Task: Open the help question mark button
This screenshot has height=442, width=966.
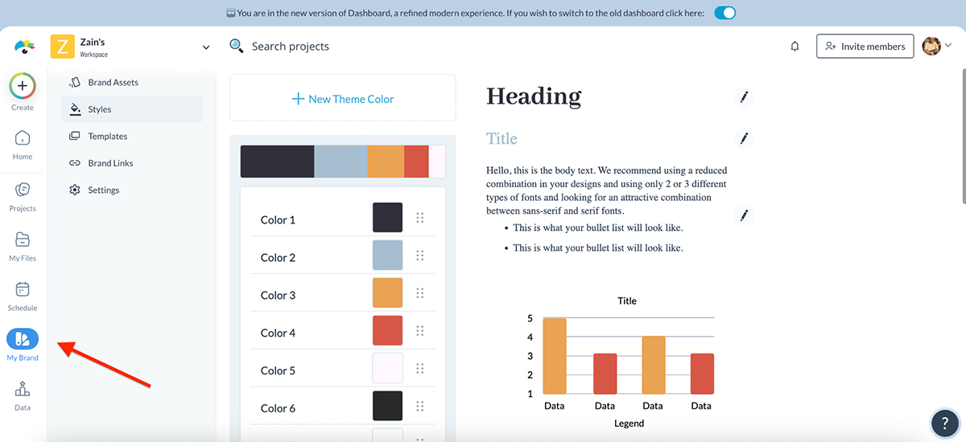Action: [x=944, y=423]
